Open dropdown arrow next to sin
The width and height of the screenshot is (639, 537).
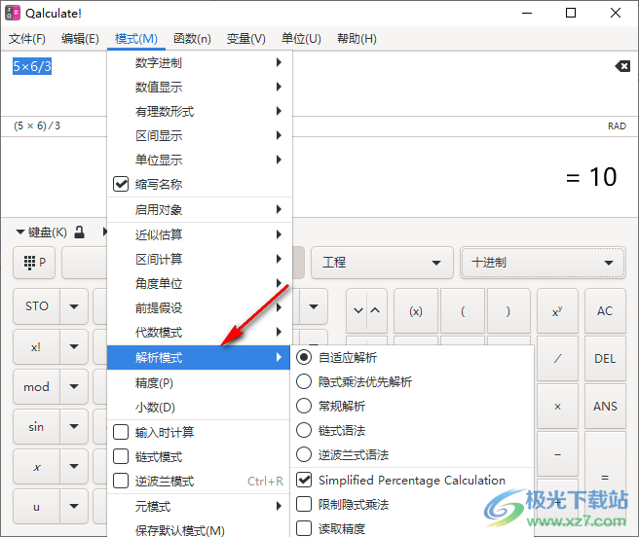point(74,427)
